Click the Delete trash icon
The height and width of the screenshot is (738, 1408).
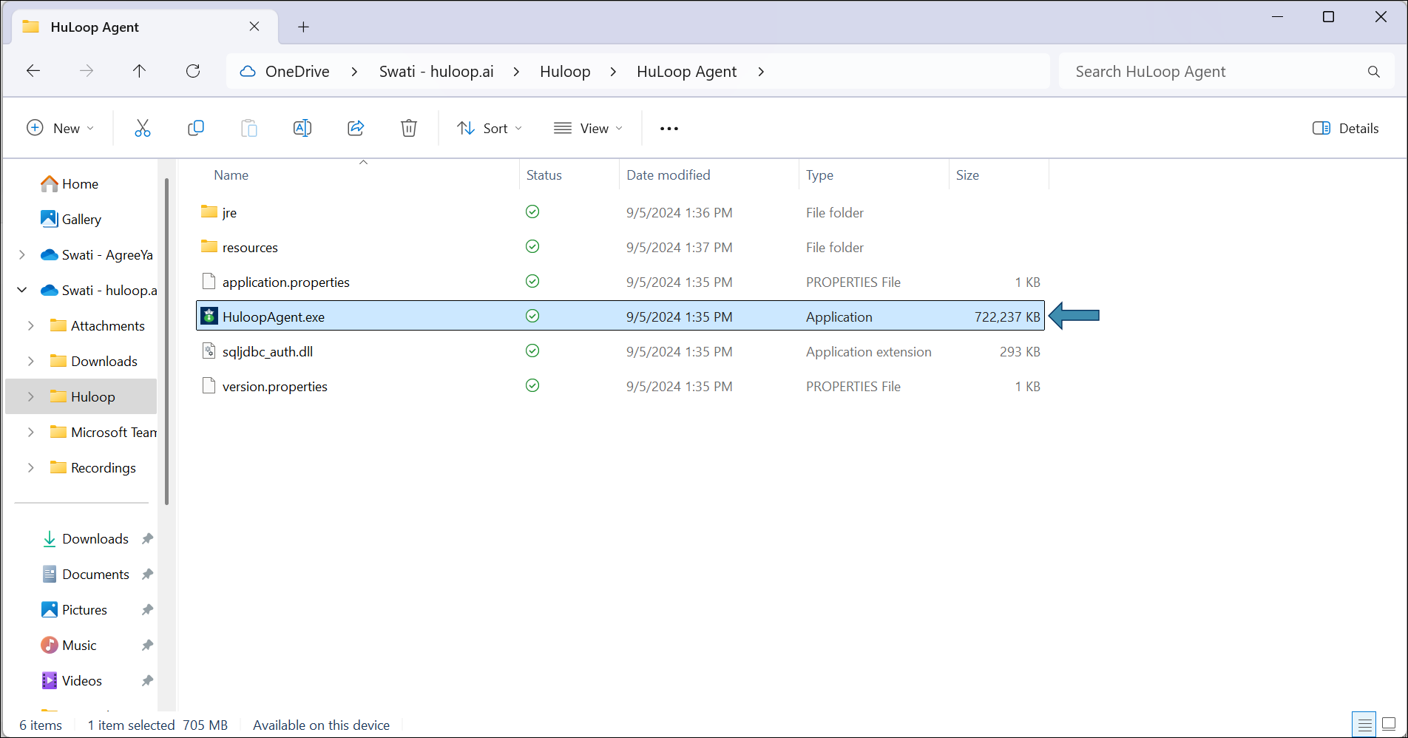click(409, 128)
